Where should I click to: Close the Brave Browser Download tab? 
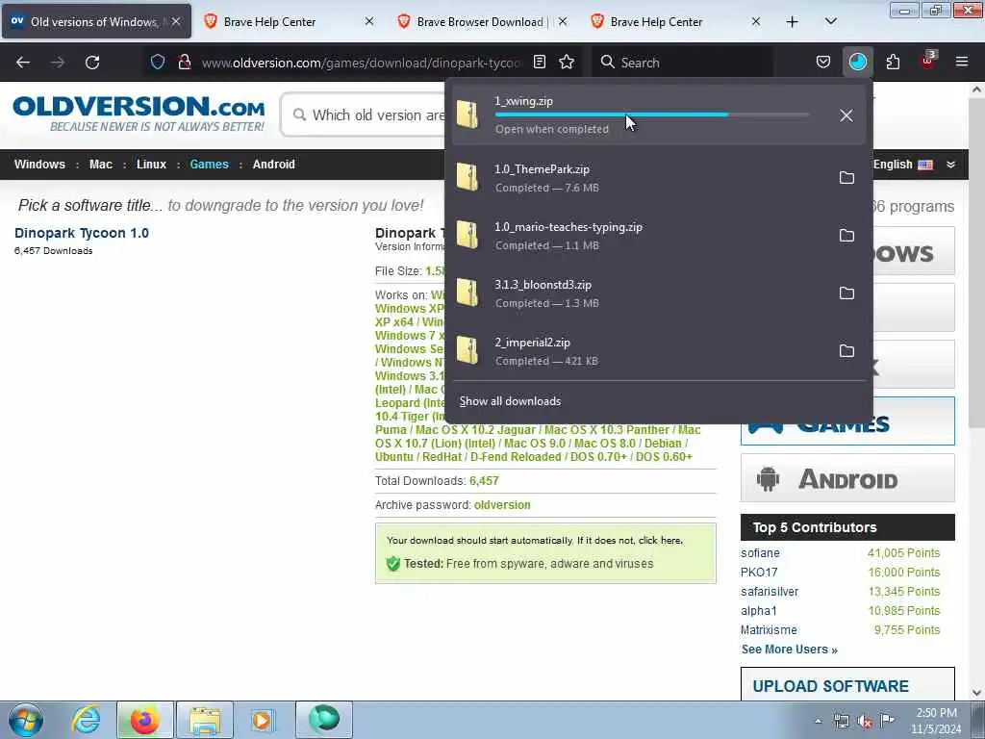tap(563, 22)
